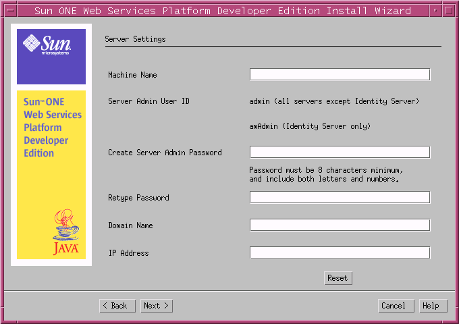
Task: Click the 'amAdmin (Identity Server only)' text
Action: [x=310, y=126]
